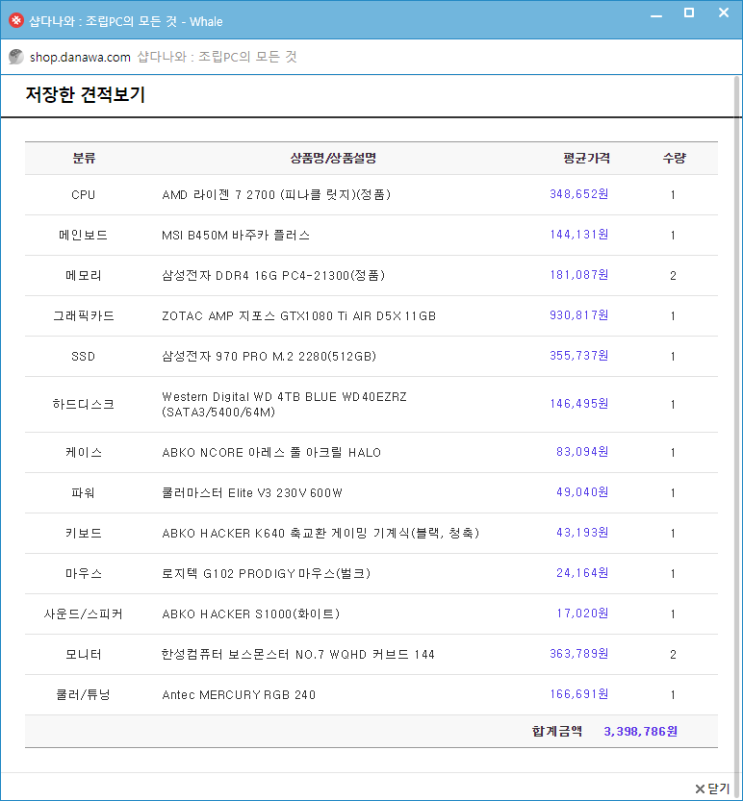Click the 그래픽카드 category cell
Screen dimensions: 743x801
point(84,315)
